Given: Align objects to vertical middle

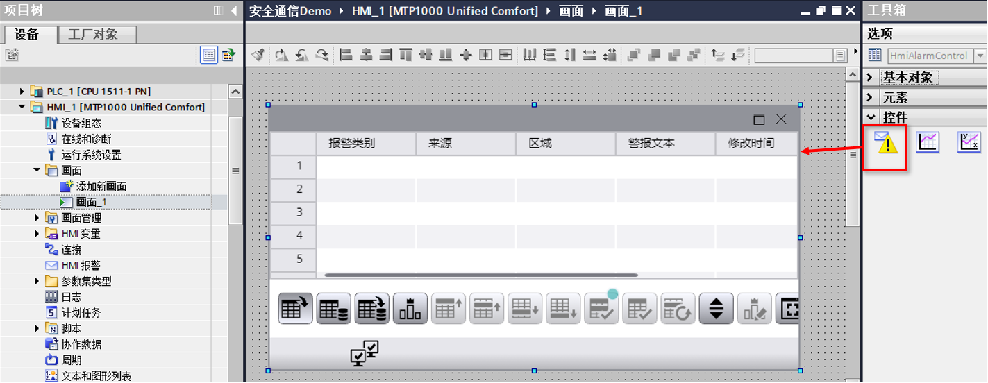Looking at the screenshot, I should click(426, 55).
